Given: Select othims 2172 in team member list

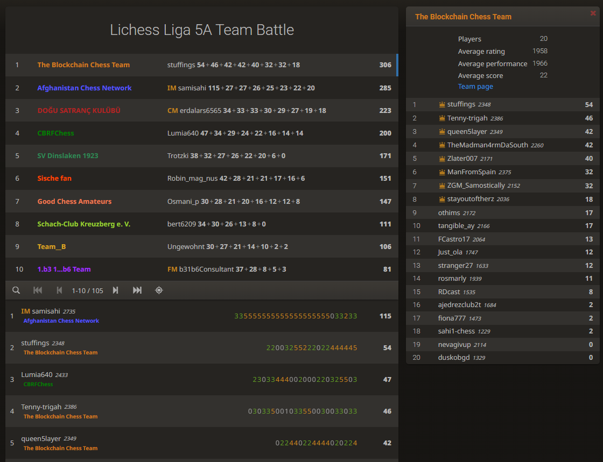Looking at the screenshot, I should pos(502,213).
